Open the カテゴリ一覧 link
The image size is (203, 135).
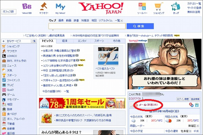pyautogui.click(x=194, y=4)
